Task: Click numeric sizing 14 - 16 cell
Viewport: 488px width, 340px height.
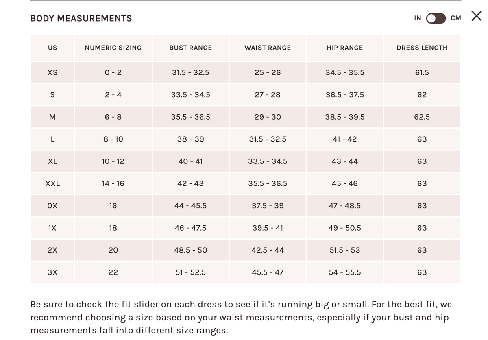Action: (x=113, y=184)
